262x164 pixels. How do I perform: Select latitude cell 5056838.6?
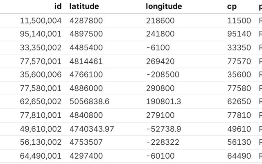point(89,102)
